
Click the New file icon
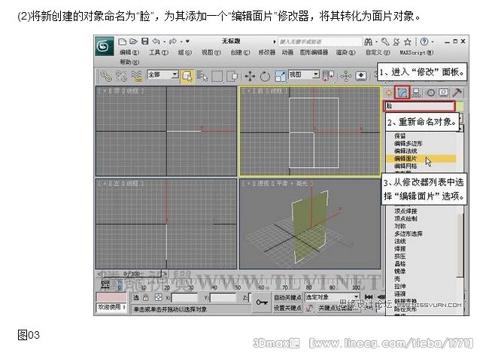tap(122, 41)
